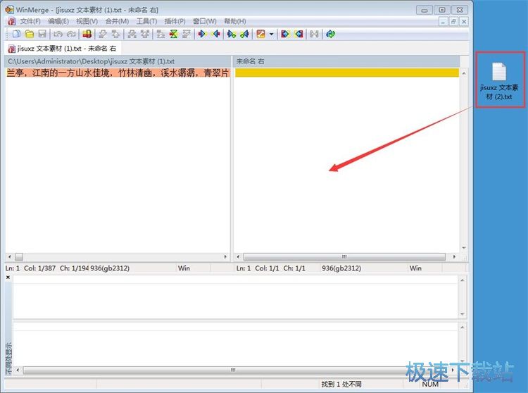Click the Last difference icon
Viewport: 528px width, 393px height.
coord(187,34)
